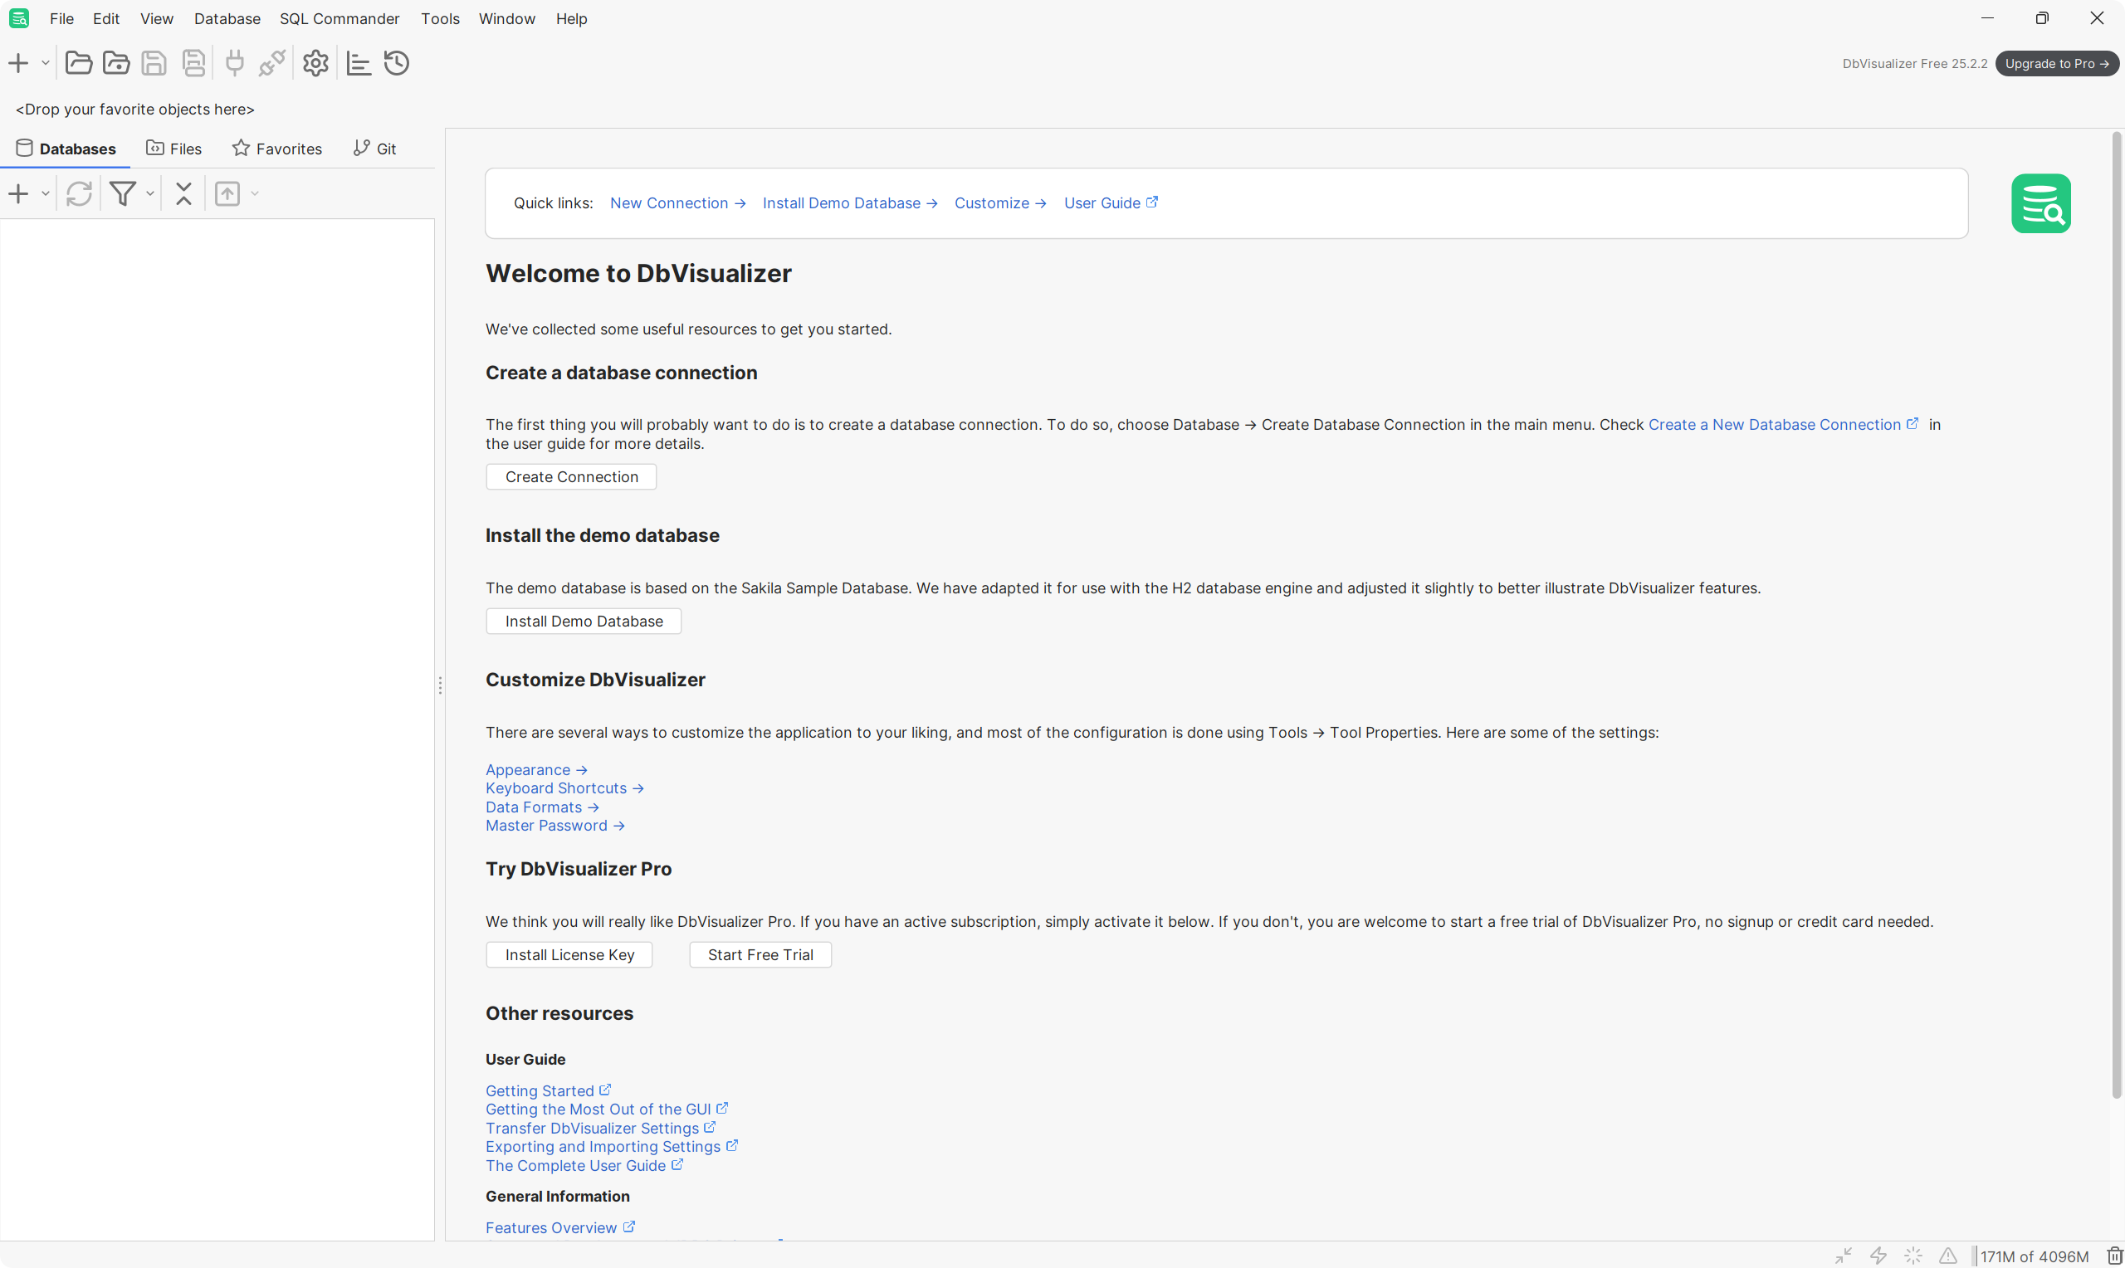Click the Create Connection button
Screen dimensions: 2125x1268
point(572,477)
